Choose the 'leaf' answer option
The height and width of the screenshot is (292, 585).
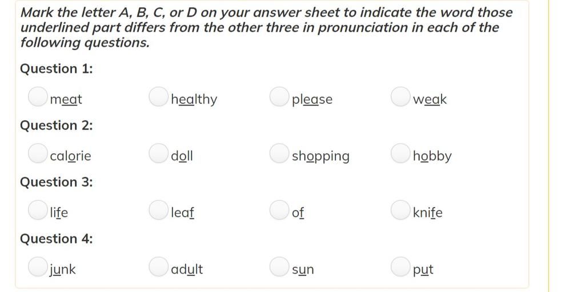point(158,210)
